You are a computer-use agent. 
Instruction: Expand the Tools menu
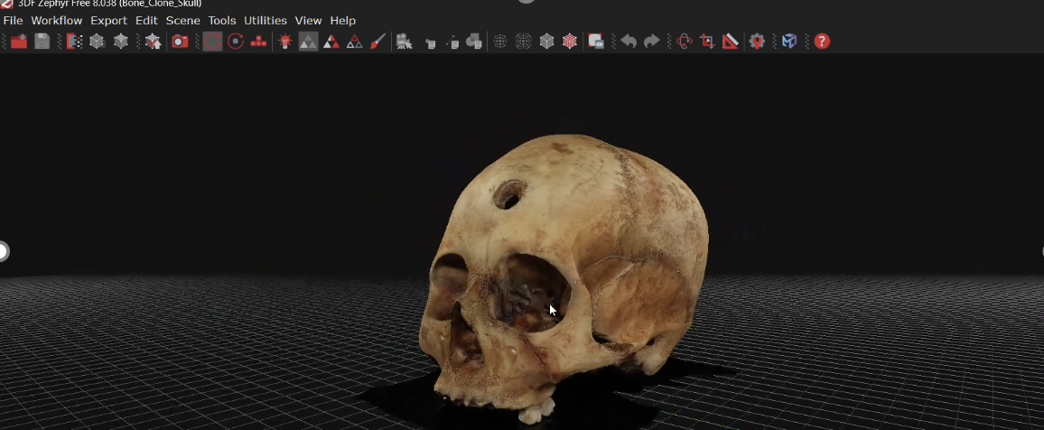click(x=222, y=20)
